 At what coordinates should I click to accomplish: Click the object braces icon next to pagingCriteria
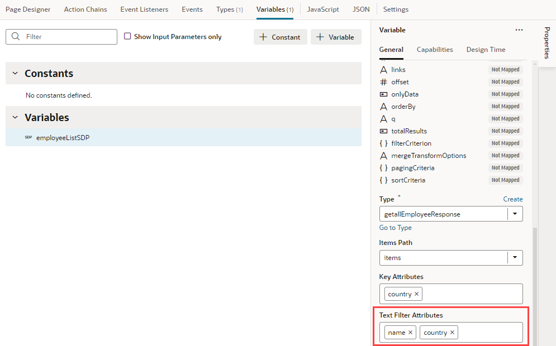tap(383, 168)
